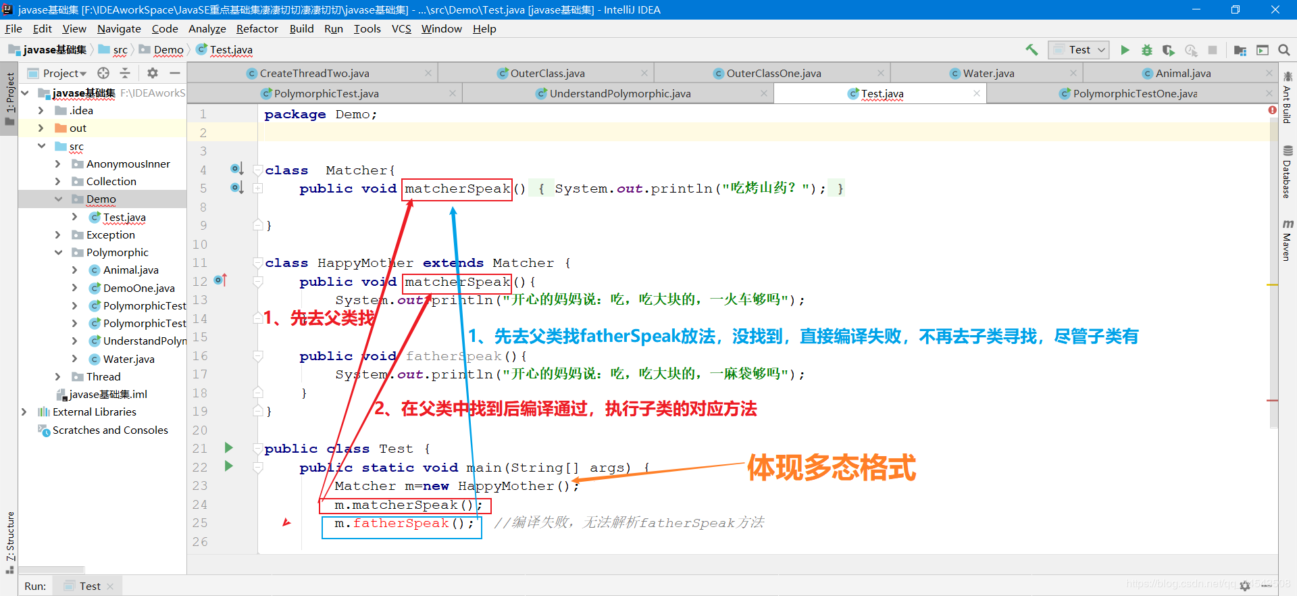Viewport: 1297px width, 596px height.
Task: Collapse all nodes in the Project panel
Action: 125,73
